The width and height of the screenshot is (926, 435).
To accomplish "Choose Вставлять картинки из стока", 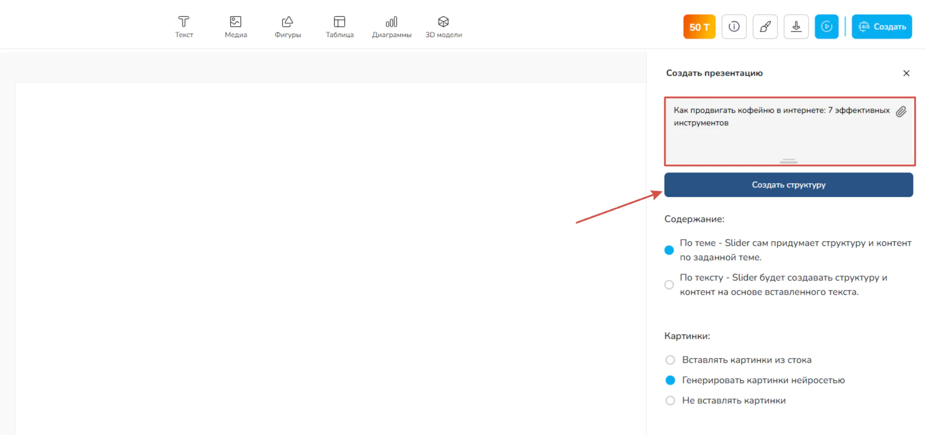I will coord(670,360).
